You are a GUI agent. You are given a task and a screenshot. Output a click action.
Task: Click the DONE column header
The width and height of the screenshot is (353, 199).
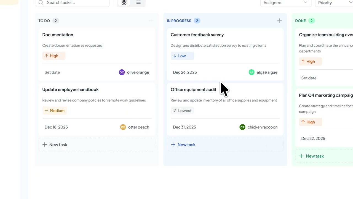[x=300, y=21]
